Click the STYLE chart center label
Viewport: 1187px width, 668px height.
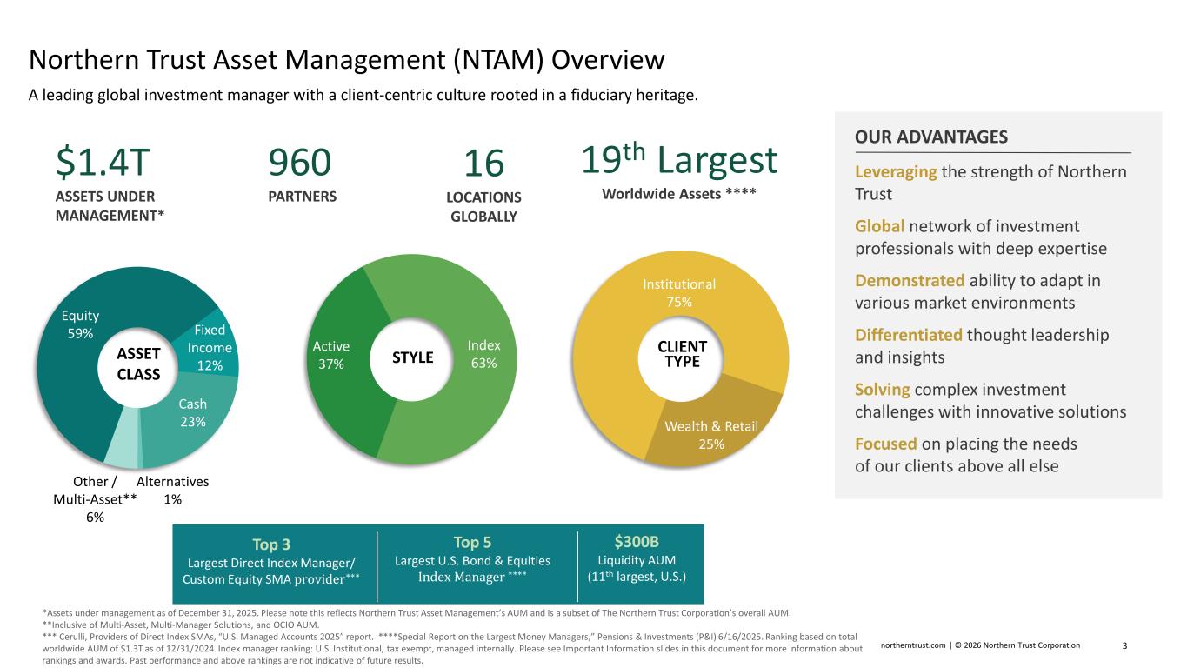click(412, 357)
